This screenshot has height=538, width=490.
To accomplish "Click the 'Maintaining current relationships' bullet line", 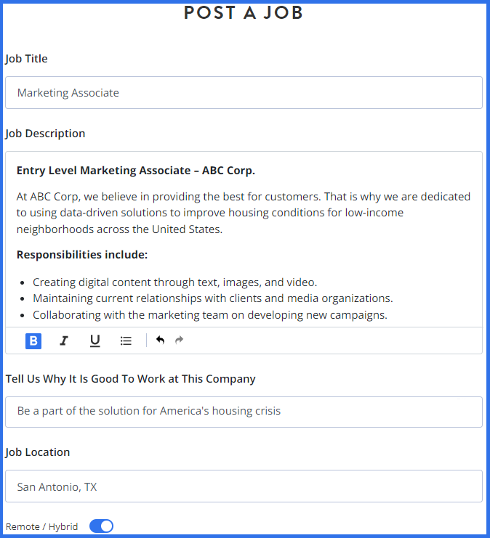I will [x=212, y=298].
